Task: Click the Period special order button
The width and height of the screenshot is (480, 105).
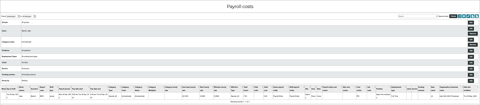Action: point(453,16)
